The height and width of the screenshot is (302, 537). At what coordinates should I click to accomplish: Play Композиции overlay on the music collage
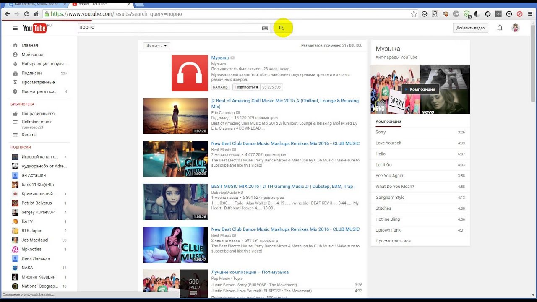(420, 89)
